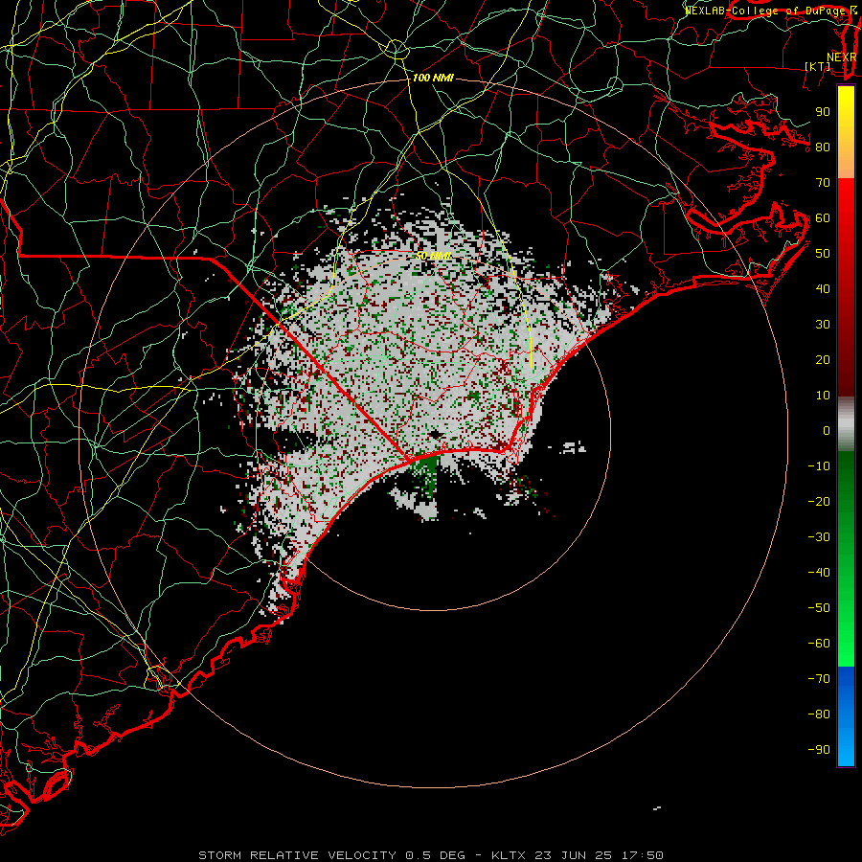Viewport: 862px width, 862px height.
Task: Click the "100 NMI" range ring label
Action: 433,79
